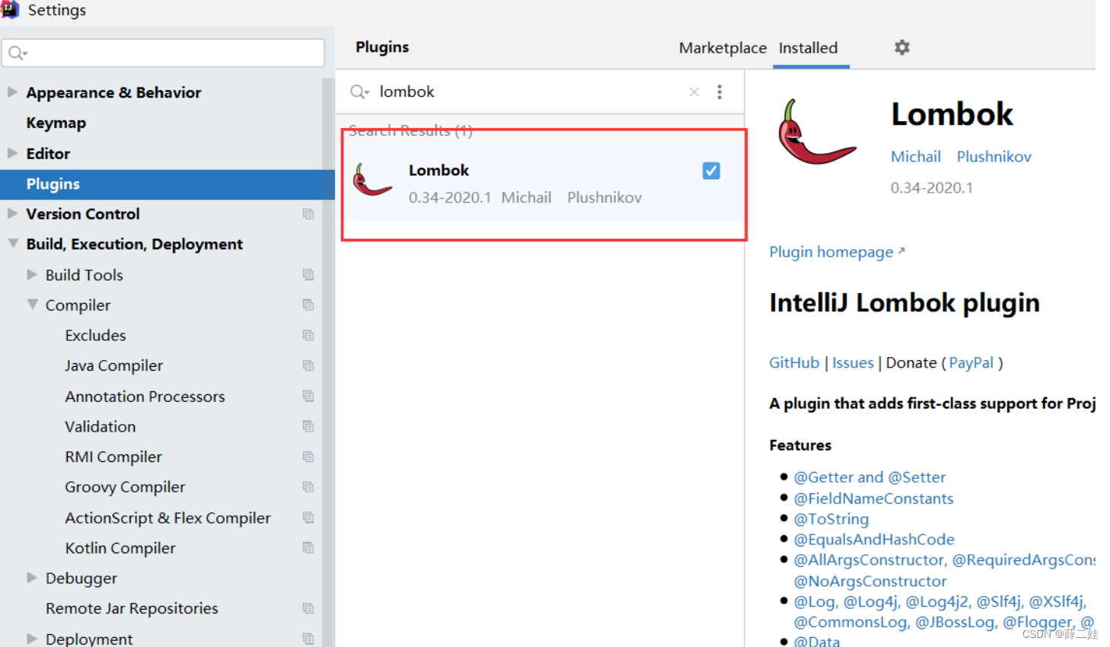Expand Version Control section arrow
The image size is (1110, 647).
pos(12,214)
